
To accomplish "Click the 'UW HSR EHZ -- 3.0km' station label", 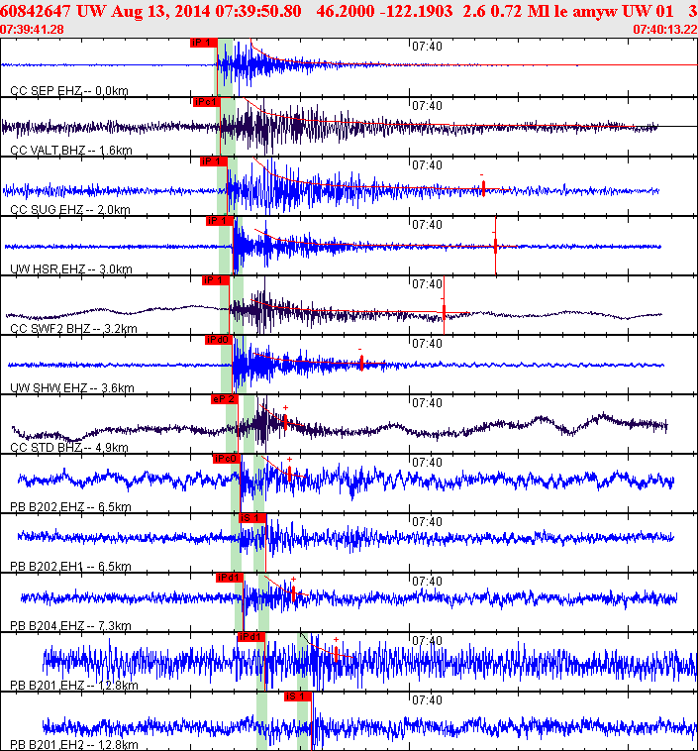I will coord(71,269).
